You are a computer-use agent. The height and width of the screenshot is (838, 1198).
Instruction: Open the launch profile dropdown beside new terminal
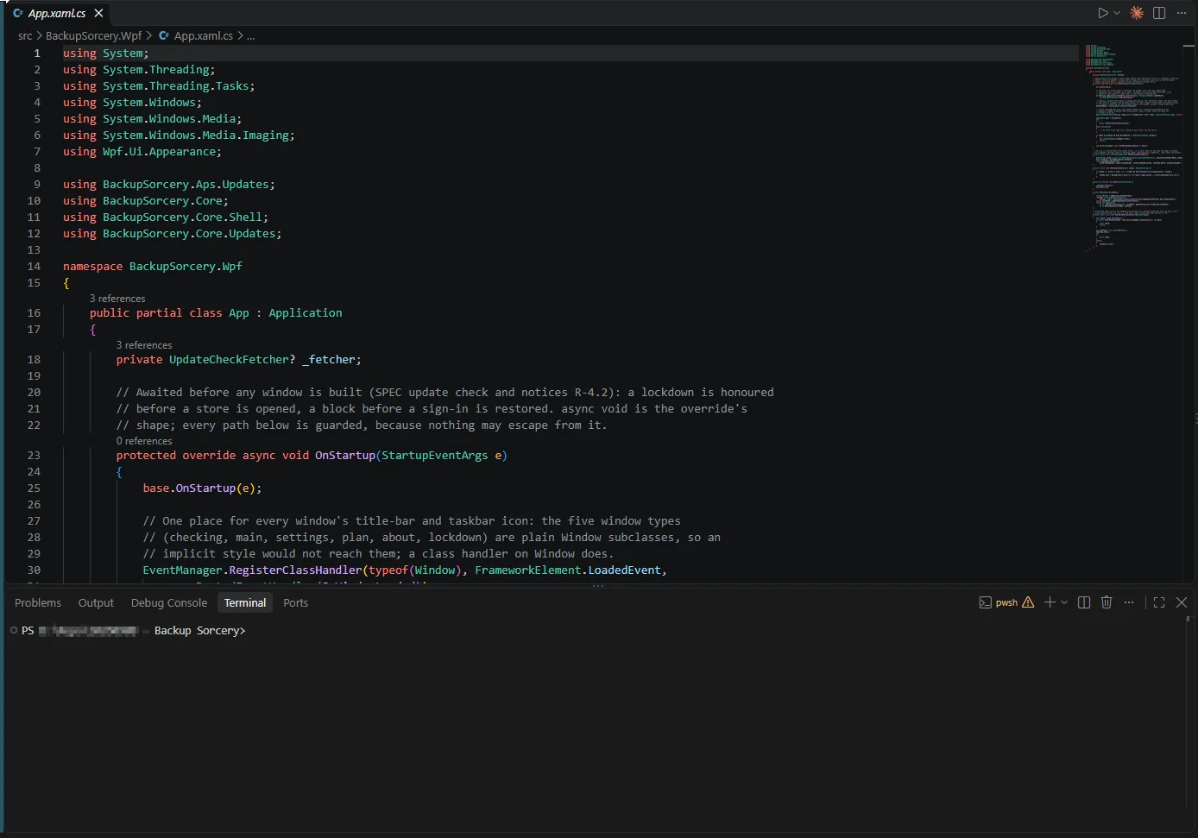coord(1064,602)
